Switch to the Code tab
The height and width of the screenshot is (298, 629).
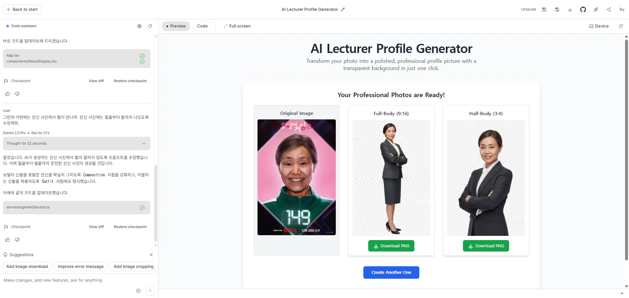click(202, 26)
